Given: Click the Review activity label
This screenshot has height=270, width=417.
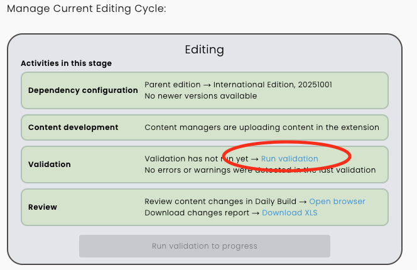Looking at the screenshot, I should (43, 207).
